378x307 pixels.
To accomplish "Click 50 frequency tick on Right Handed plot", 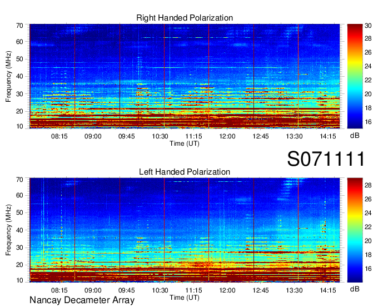I will [x=19, y=60].
